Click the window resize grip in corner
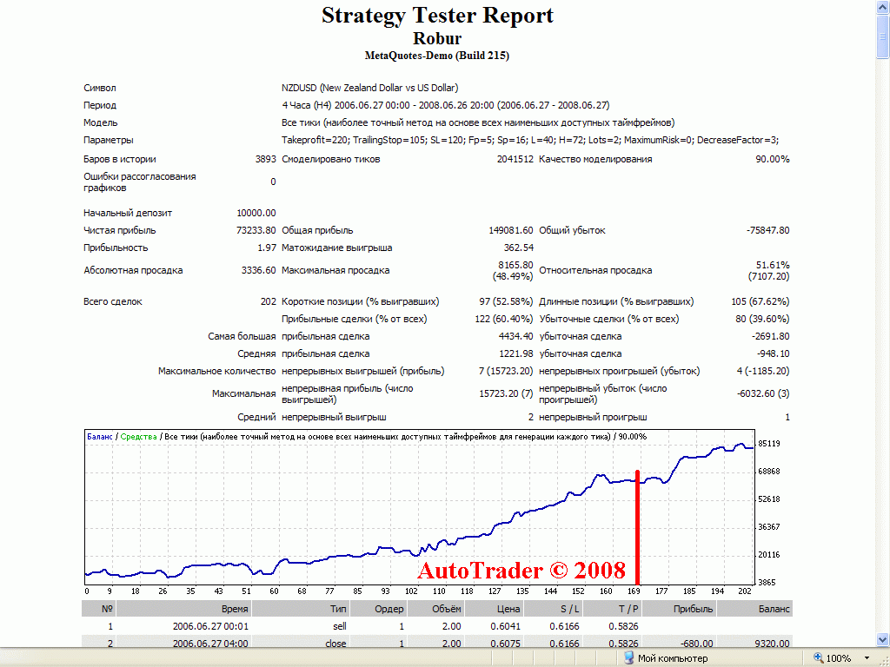This screenshot has height=667, width=890. pyautogui.click(x=883, y=660)
